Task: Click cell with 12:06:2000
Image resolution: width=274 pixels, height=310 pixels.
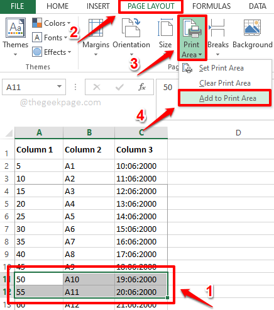Action: pos(141,191)
